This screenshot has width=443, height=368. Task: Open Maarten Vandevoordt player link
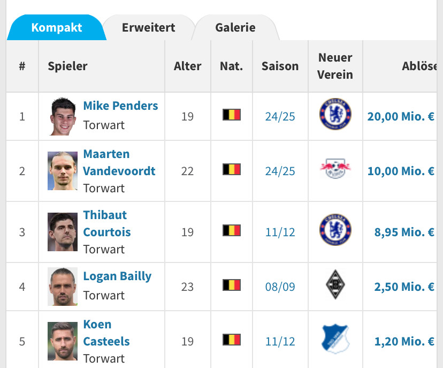tap(119, 162)
